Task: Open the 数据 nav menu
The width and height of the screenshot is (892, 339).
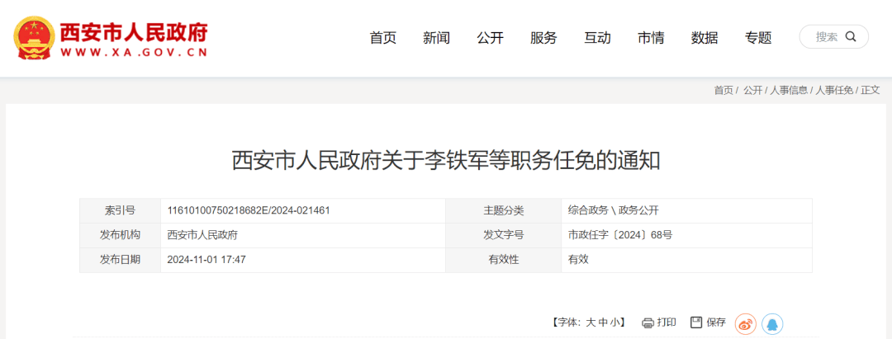Action: pos(705,38)
